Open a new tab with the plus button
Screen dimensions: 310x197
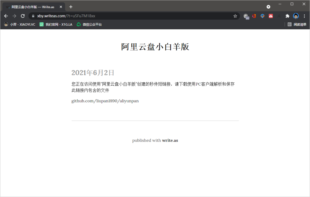coord(71,7)
